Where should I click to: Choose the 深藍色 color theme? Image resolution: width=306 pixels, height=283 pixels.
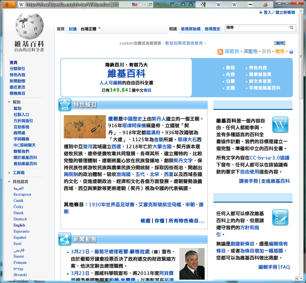click(250, 51)
